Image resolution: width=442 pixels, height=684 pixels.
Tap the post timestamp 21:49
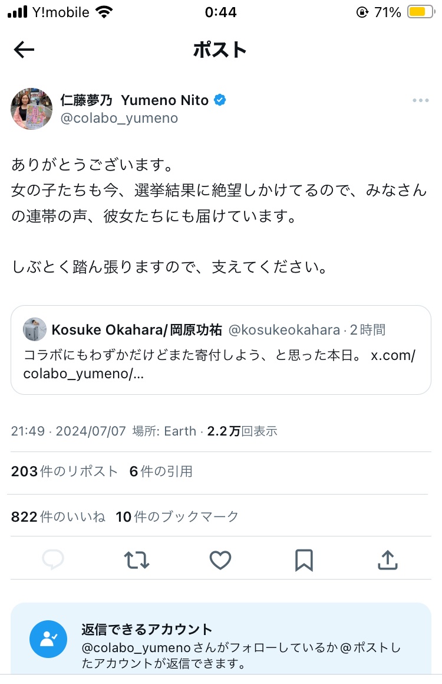[28, 431]
